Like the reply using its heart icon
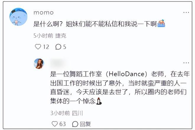Image resolution: width=195 pixels, height=130 pixels. click(x=55, y=124)
